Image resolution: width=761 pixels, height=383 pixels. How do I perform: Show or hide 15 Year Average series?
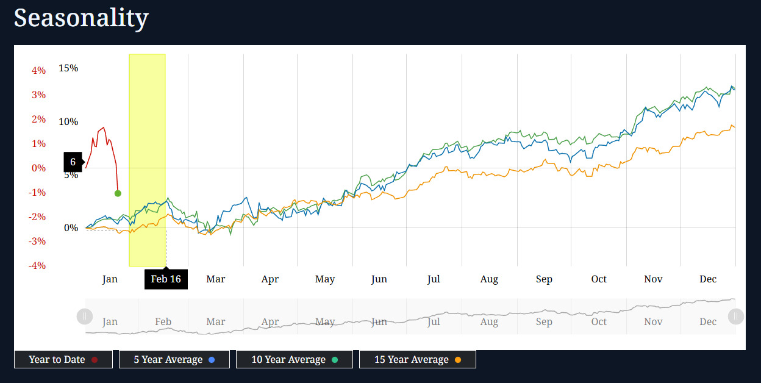(x=417, y=360)
